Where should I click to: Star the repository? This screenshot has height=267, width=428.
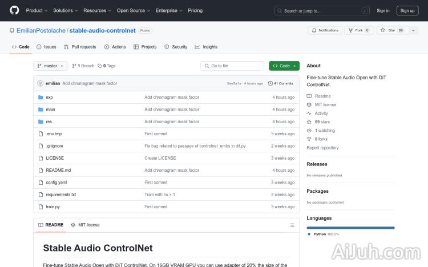[392, 30]
